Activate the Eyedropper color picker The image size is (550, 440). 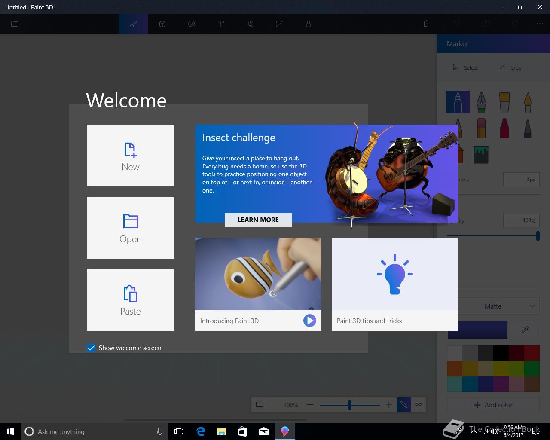(x=525, y=330)
